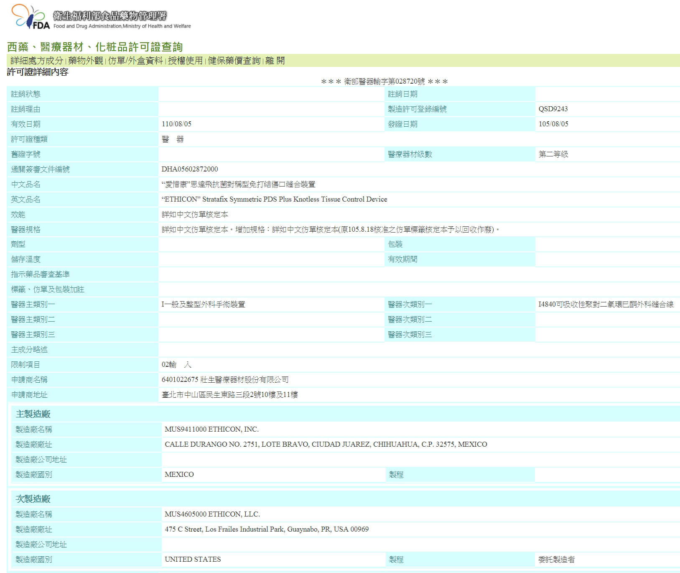Image resolution: width=680 pixels, height=573 pixels.
Task: Go to 仿單/外盒資料 page
Action: (x=135, y=61)
